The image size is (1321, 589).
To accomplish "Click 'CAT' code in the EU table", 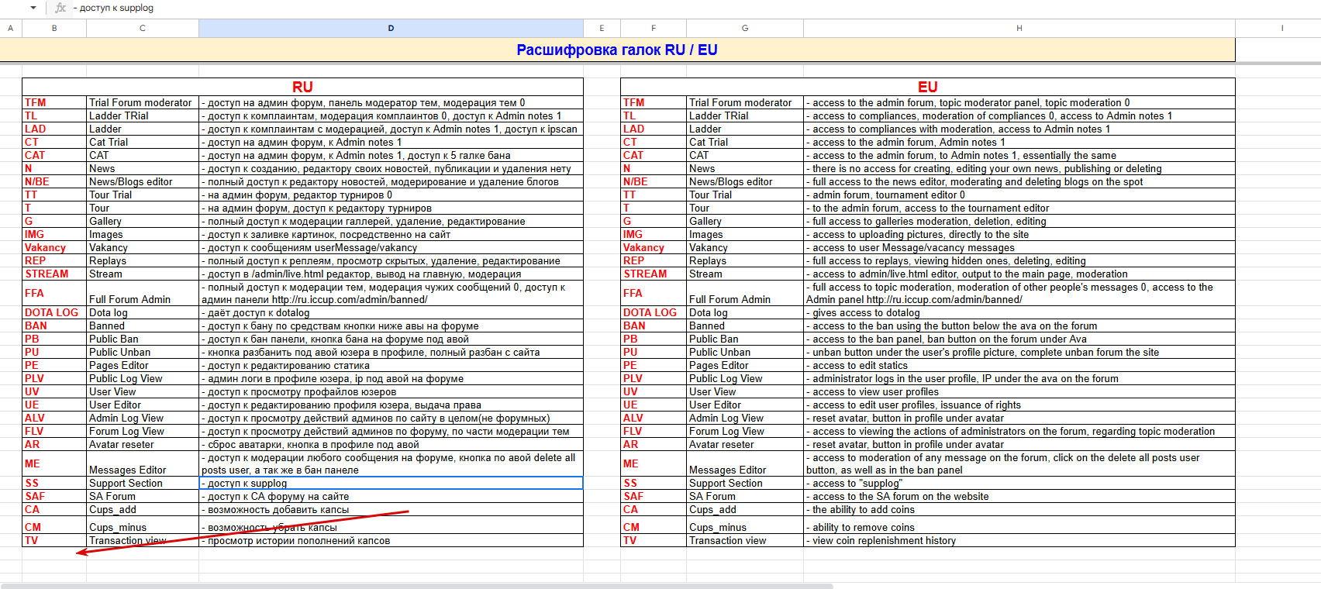I will pos(633,155).
